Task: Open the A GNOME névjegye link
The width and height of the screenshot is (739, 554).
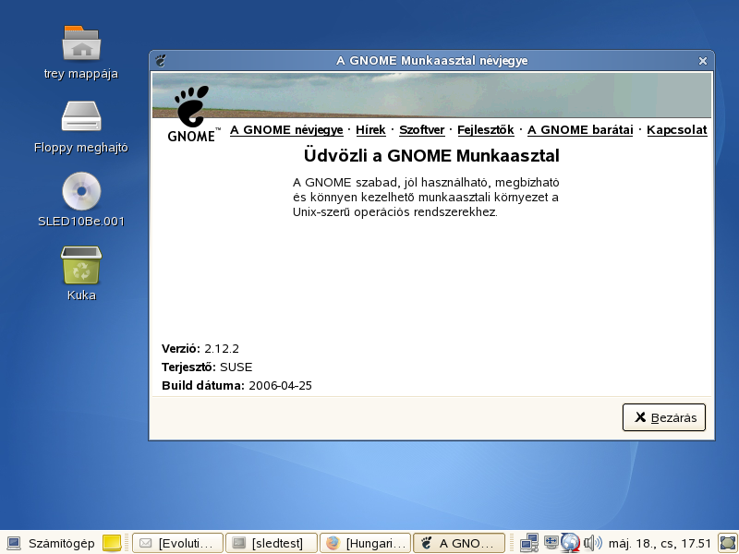Action: [x=286, y=130]
